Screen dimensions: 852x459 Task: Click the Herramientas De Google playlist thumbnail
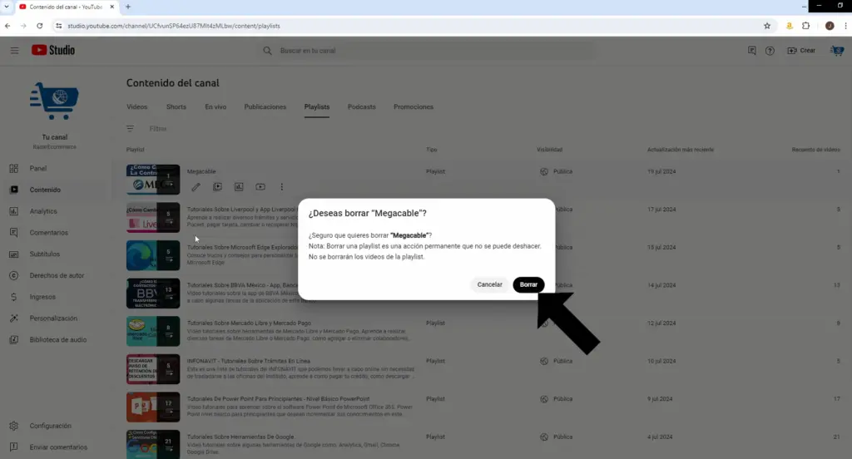pyautogui.click(x=153, y=444)
